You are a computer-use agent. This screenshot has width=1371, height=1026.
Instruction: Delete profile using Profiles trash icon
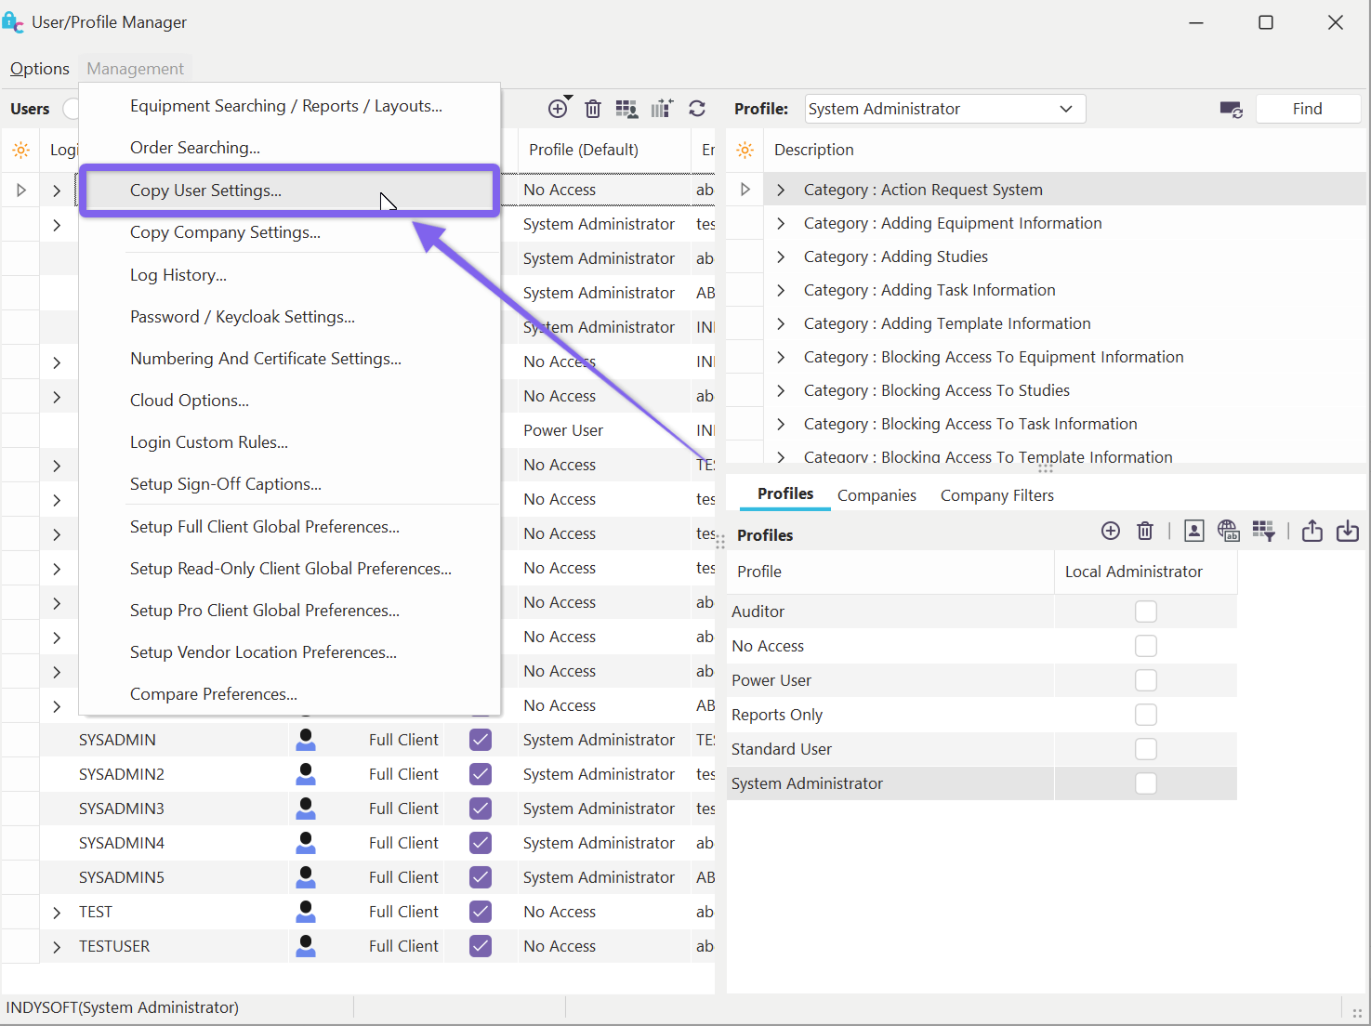(1145, 531)
